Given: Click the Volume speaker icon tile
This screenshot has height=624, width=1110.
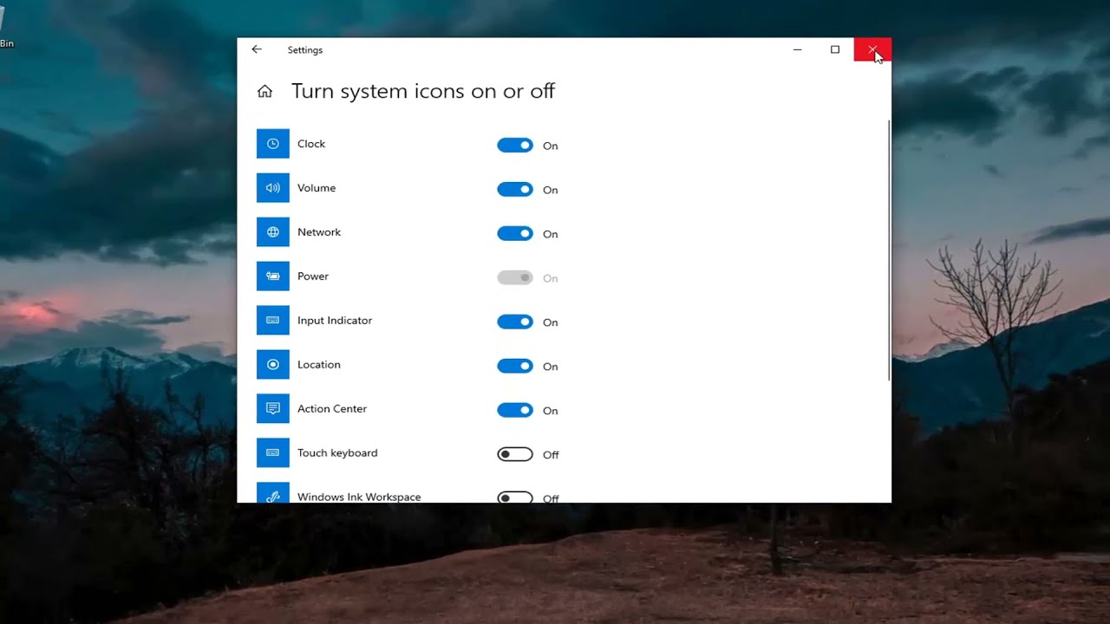Looking at the screenshot, I should click(x=272, y=188).
